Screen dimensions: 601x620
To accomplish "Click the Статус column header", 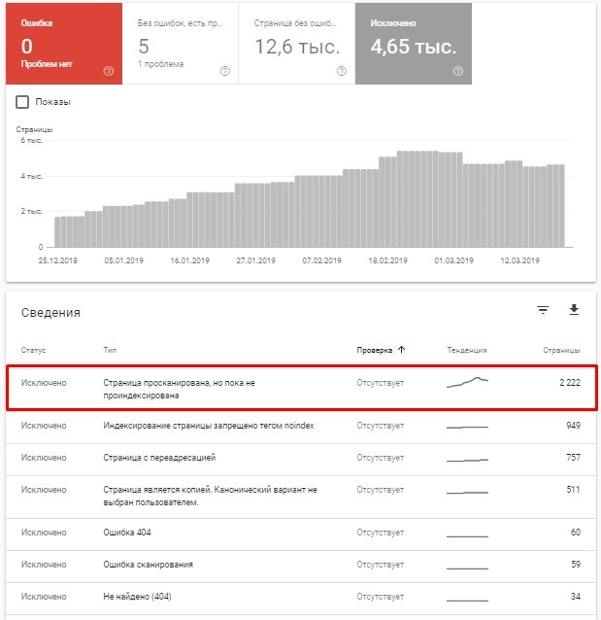I will 34,351.
